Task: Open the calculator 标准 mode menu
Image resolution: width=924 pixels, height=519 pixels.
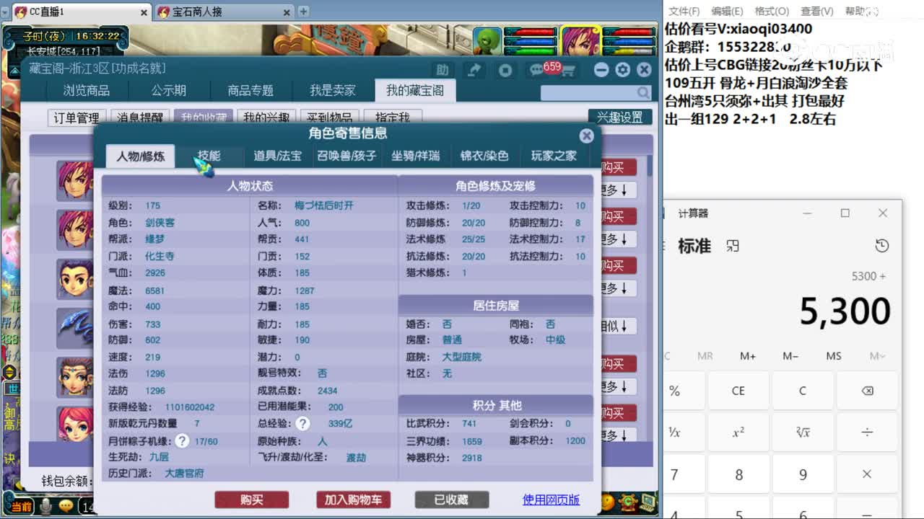Action: 694,246
